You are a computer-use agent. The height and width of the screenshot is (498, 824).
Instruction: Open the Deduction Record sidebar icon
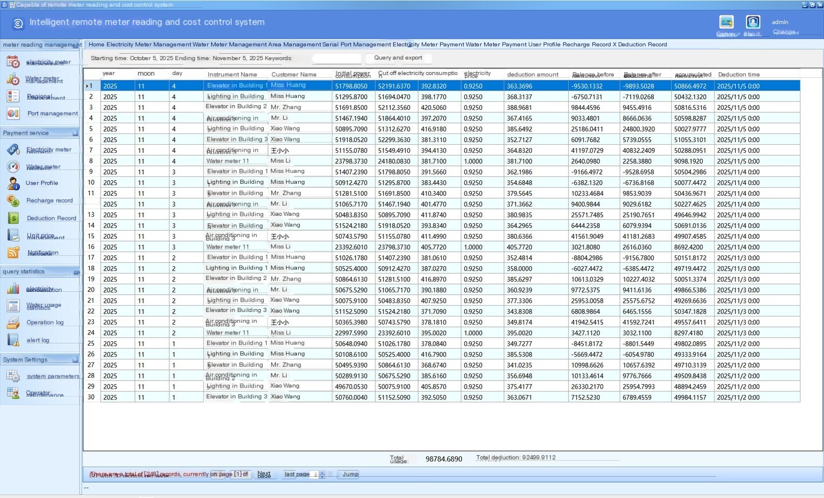click(x=13, y=218)
